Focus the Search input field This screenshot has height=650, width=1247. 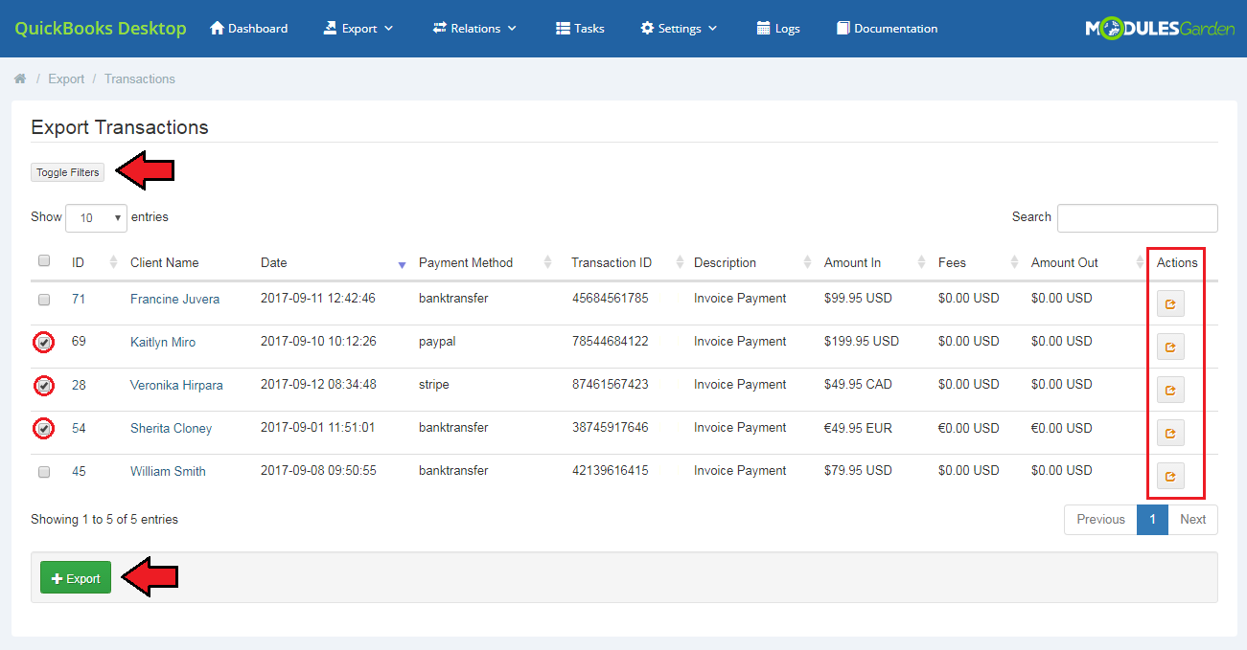[1138, 218]
